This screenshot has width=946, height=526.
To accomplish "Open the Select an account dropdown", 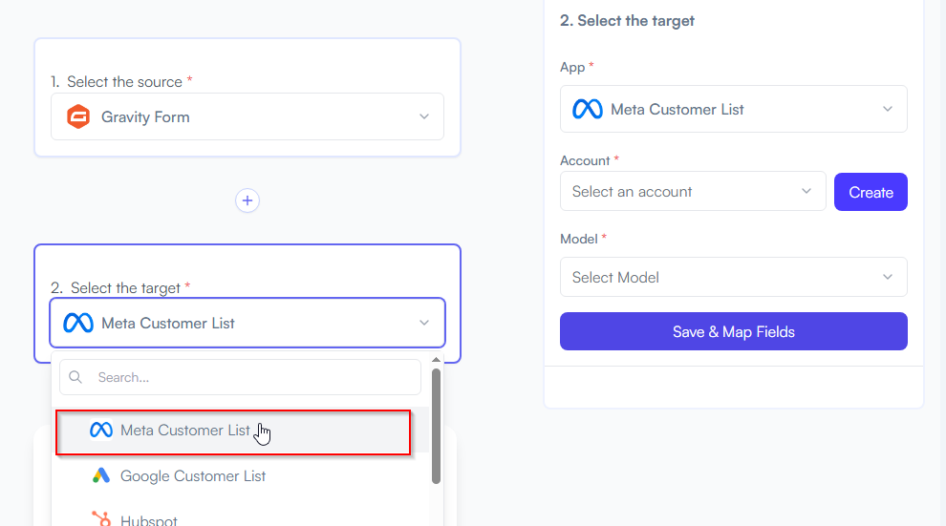I will coord(693,191).
